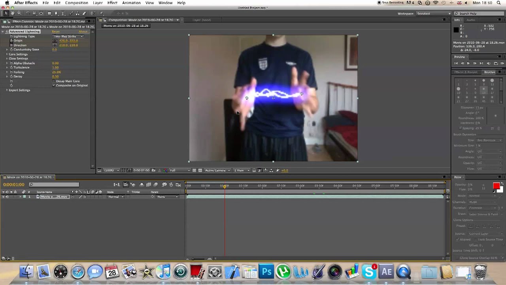Click the Frame Blending icon in timeline

(149, 184)
